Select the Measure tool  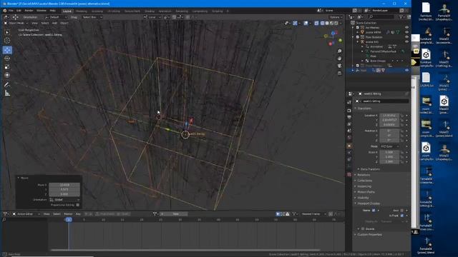[x=7, y=94]
